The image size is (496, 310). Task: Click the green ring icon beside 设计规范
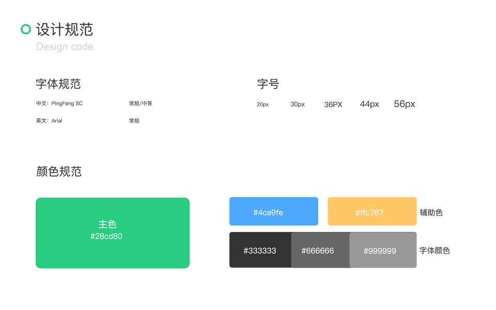(26, 29)
